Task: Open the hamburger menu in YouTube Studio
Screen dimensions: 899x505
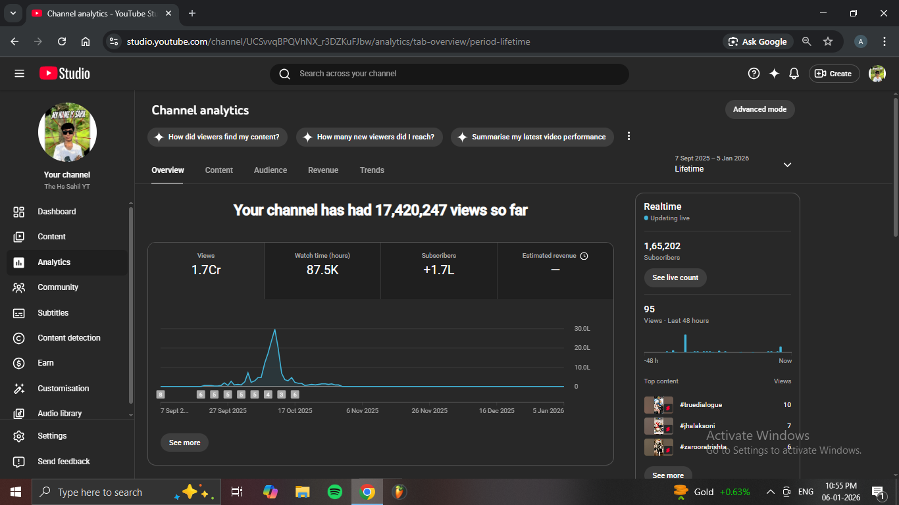Action: point(19,74)
